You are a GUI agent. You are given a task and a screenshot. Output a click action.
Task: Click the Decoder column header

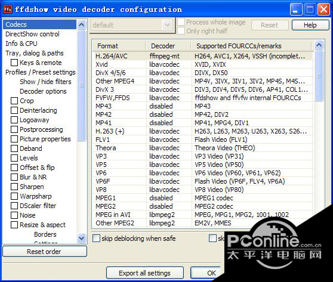coord(168,46)
